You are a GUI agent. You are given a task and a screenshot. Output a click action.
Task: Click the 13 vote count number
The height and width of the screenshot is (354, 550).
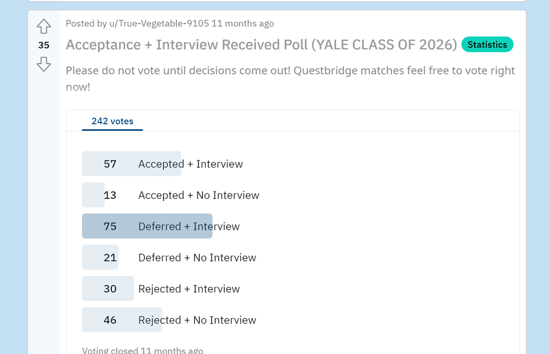(x=110, y=195)
